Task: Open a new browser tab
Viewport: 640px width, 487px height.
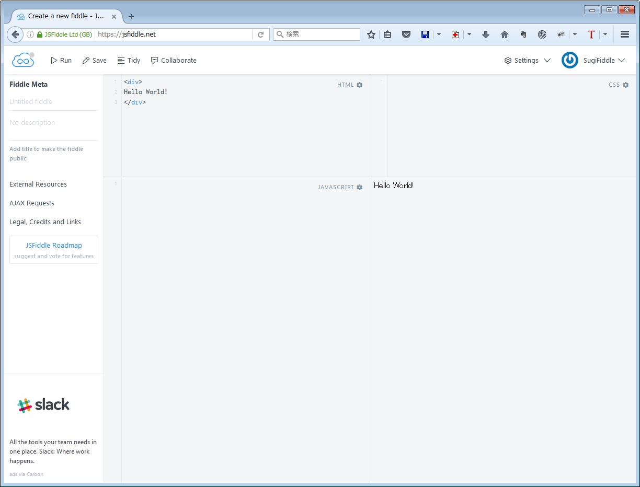Action: pos(131,16)
